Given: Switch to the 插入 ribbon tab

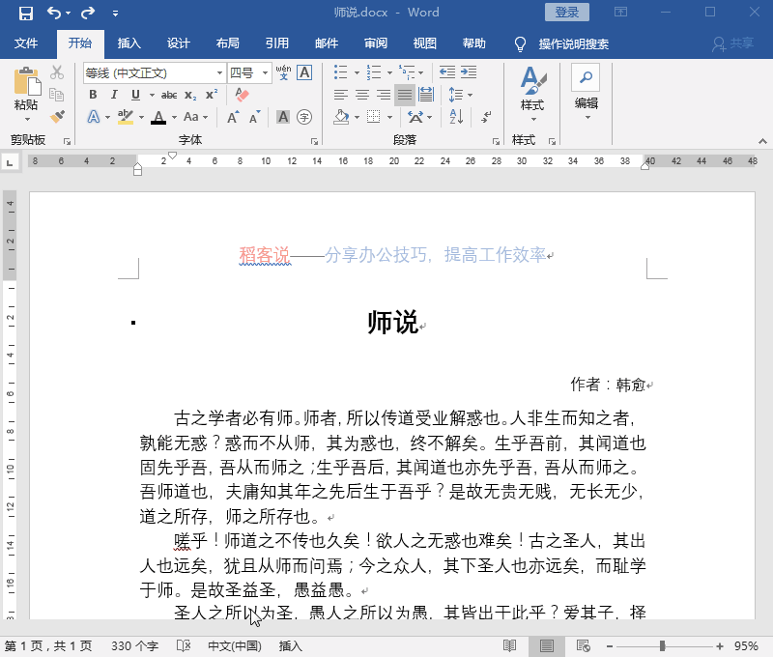Looking at the screenshot, I should click(x=130, y=43).
